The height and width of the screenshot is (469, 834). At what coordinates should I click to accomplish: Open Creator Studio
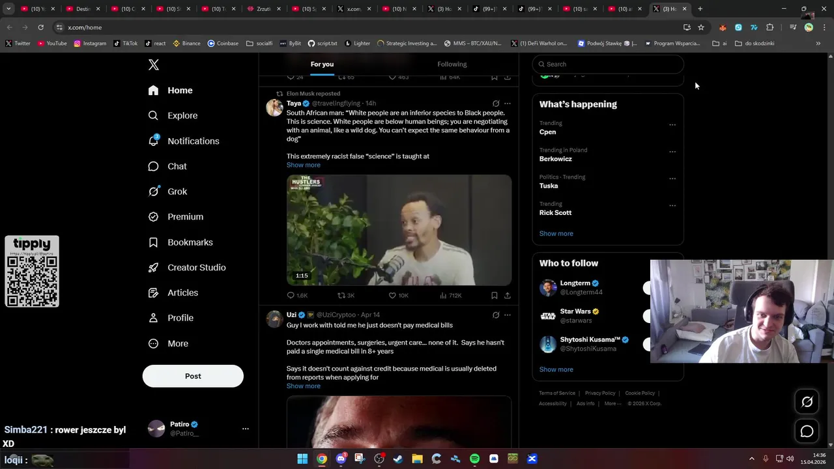187,268
